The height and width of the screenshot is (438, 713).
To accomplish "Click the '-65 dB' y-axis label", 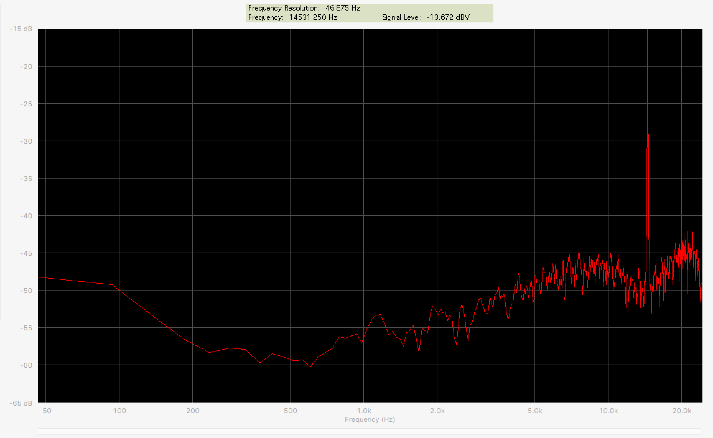I will (x=21, y=403).
